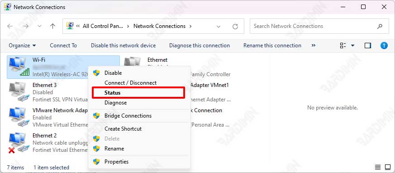395x173 pixels.
Task: Click Diagnose this connection toolbar button
Action: (200, 46)
